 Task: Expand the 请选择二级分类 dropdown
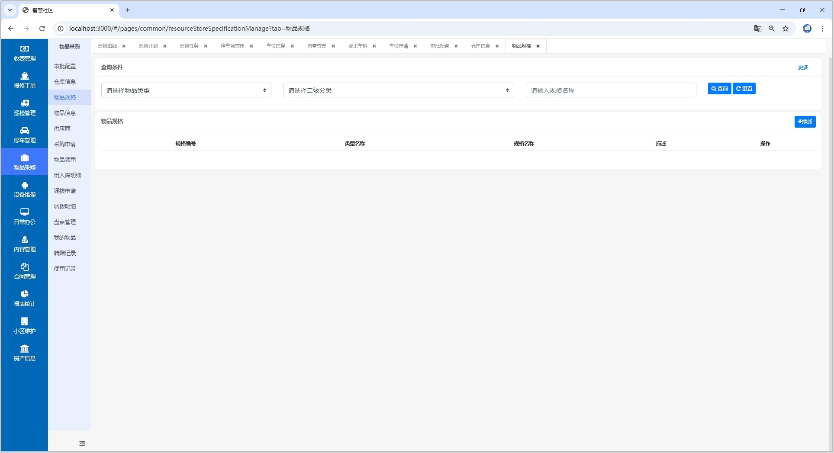[x=398, y=90]
